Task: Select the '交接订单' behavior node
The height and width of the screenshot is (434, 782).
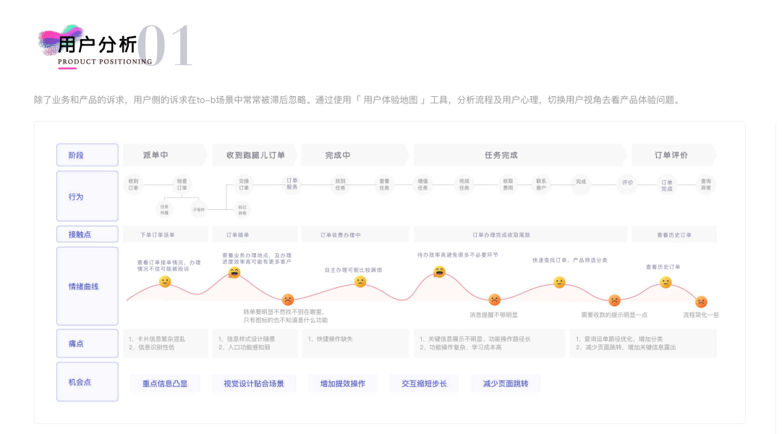Action: point(244,184)
